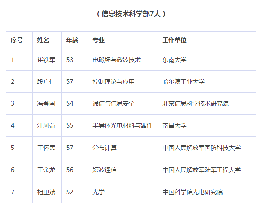Image resolution: width=262 pixels, height=211 pixels.
Task: Select the specialty 分布计算
Action: click(105, 148)
